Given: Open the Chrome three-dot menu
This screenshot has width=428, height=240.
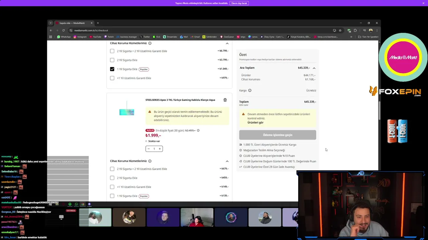Looking at the screenshot, I should coord(377,30).
